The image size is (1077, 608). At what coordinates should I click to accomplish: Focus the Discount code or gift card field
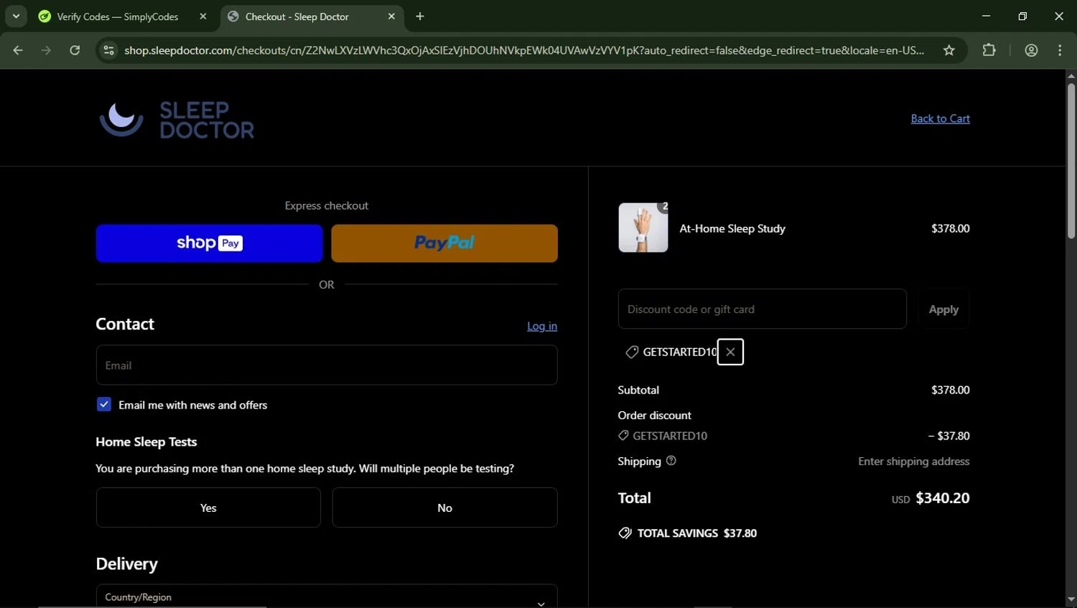click(763, 309)
